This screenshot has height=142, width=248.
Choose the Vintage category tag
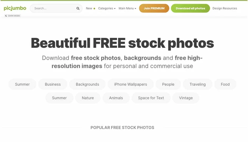coord(186,98)
